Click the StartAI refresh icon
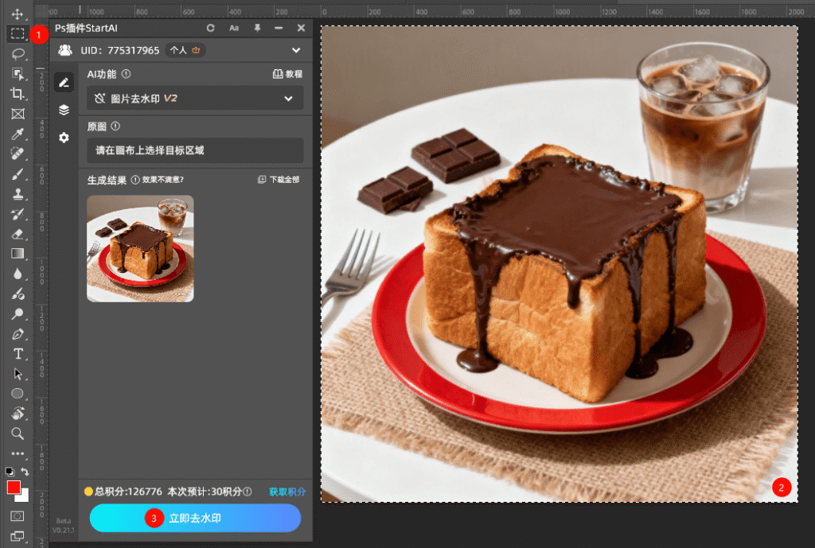 (211, 28)
